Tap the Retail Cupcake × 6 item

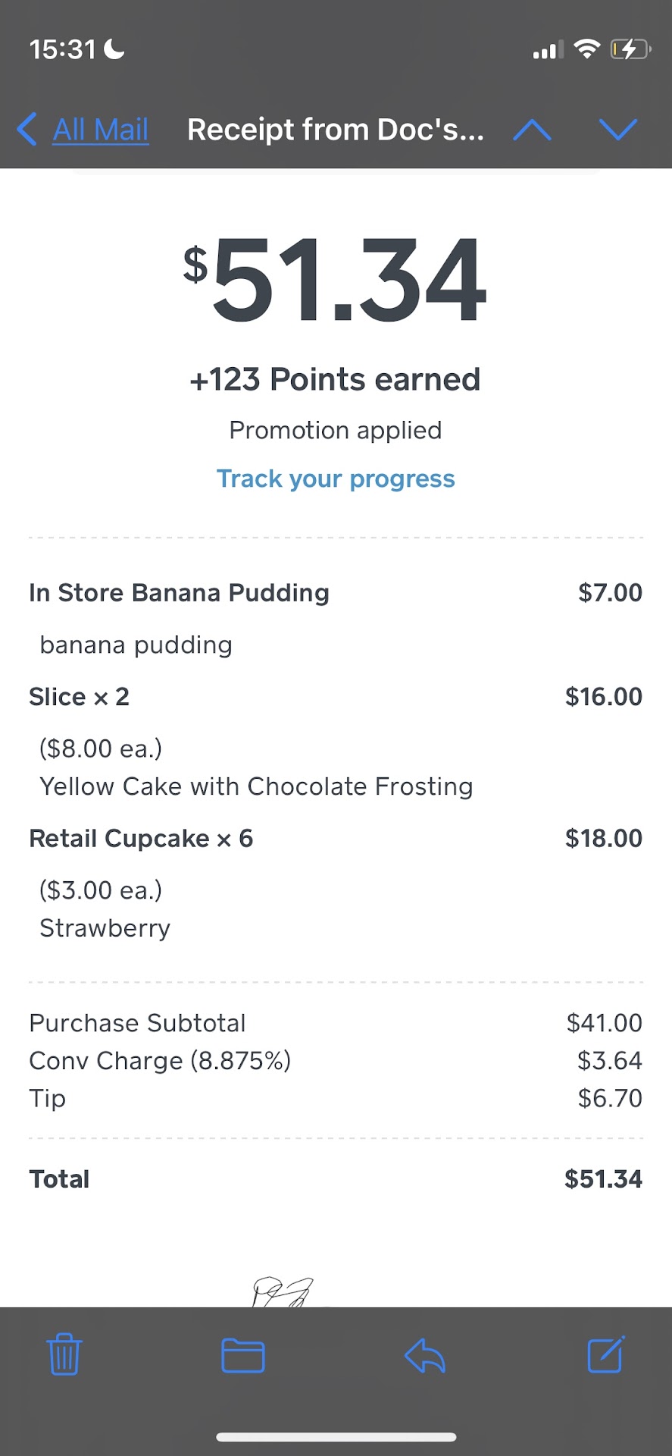[x=141, y=838]
